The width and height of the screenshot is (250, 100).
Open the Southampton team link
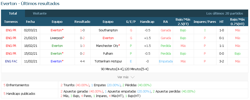[108, 30]
